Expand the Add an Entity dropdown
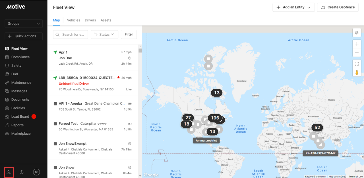Screen dimensions: 364x178 point(293,7)
